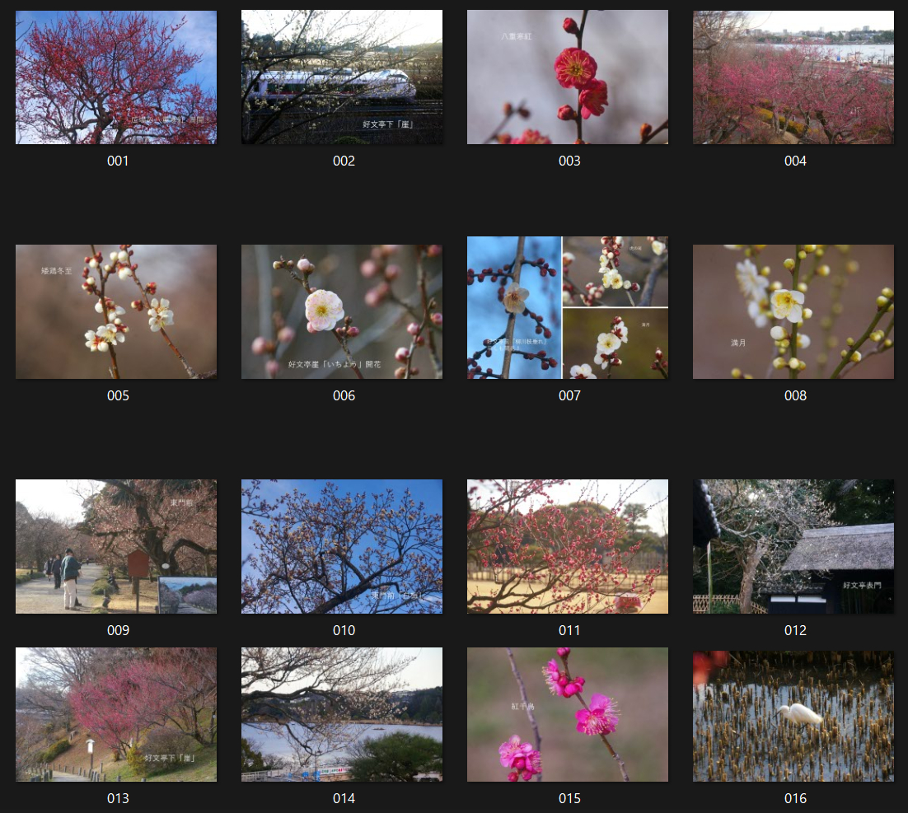Click the "003" caption label
Image resolution: width=908 pixels, height=813 pixels.
coord(569,161)
